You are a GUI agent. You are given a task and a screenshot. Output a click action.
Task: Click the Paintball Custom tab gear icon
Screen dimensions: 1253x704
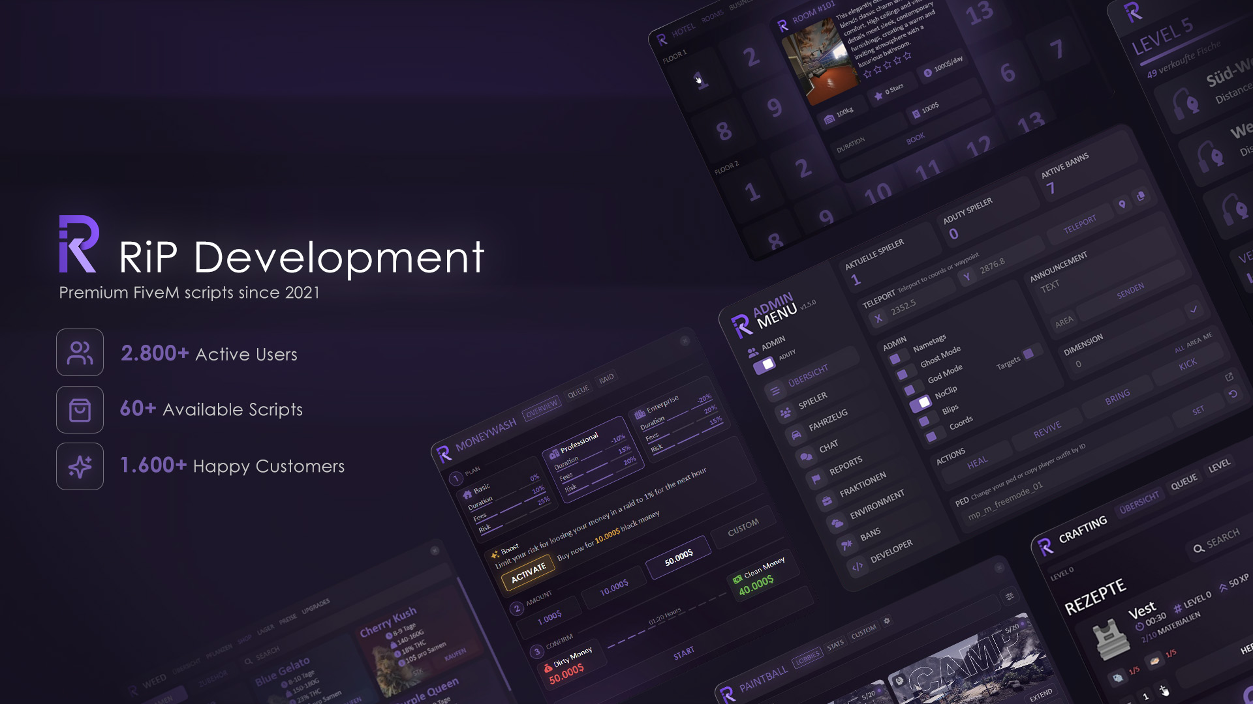887,621
